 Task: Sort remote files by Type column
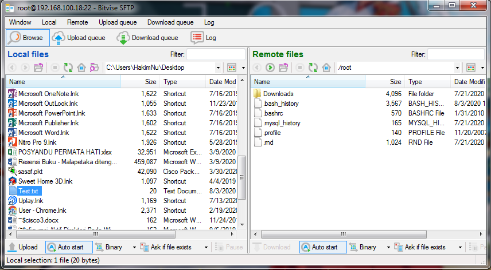[x=428, y=82]
